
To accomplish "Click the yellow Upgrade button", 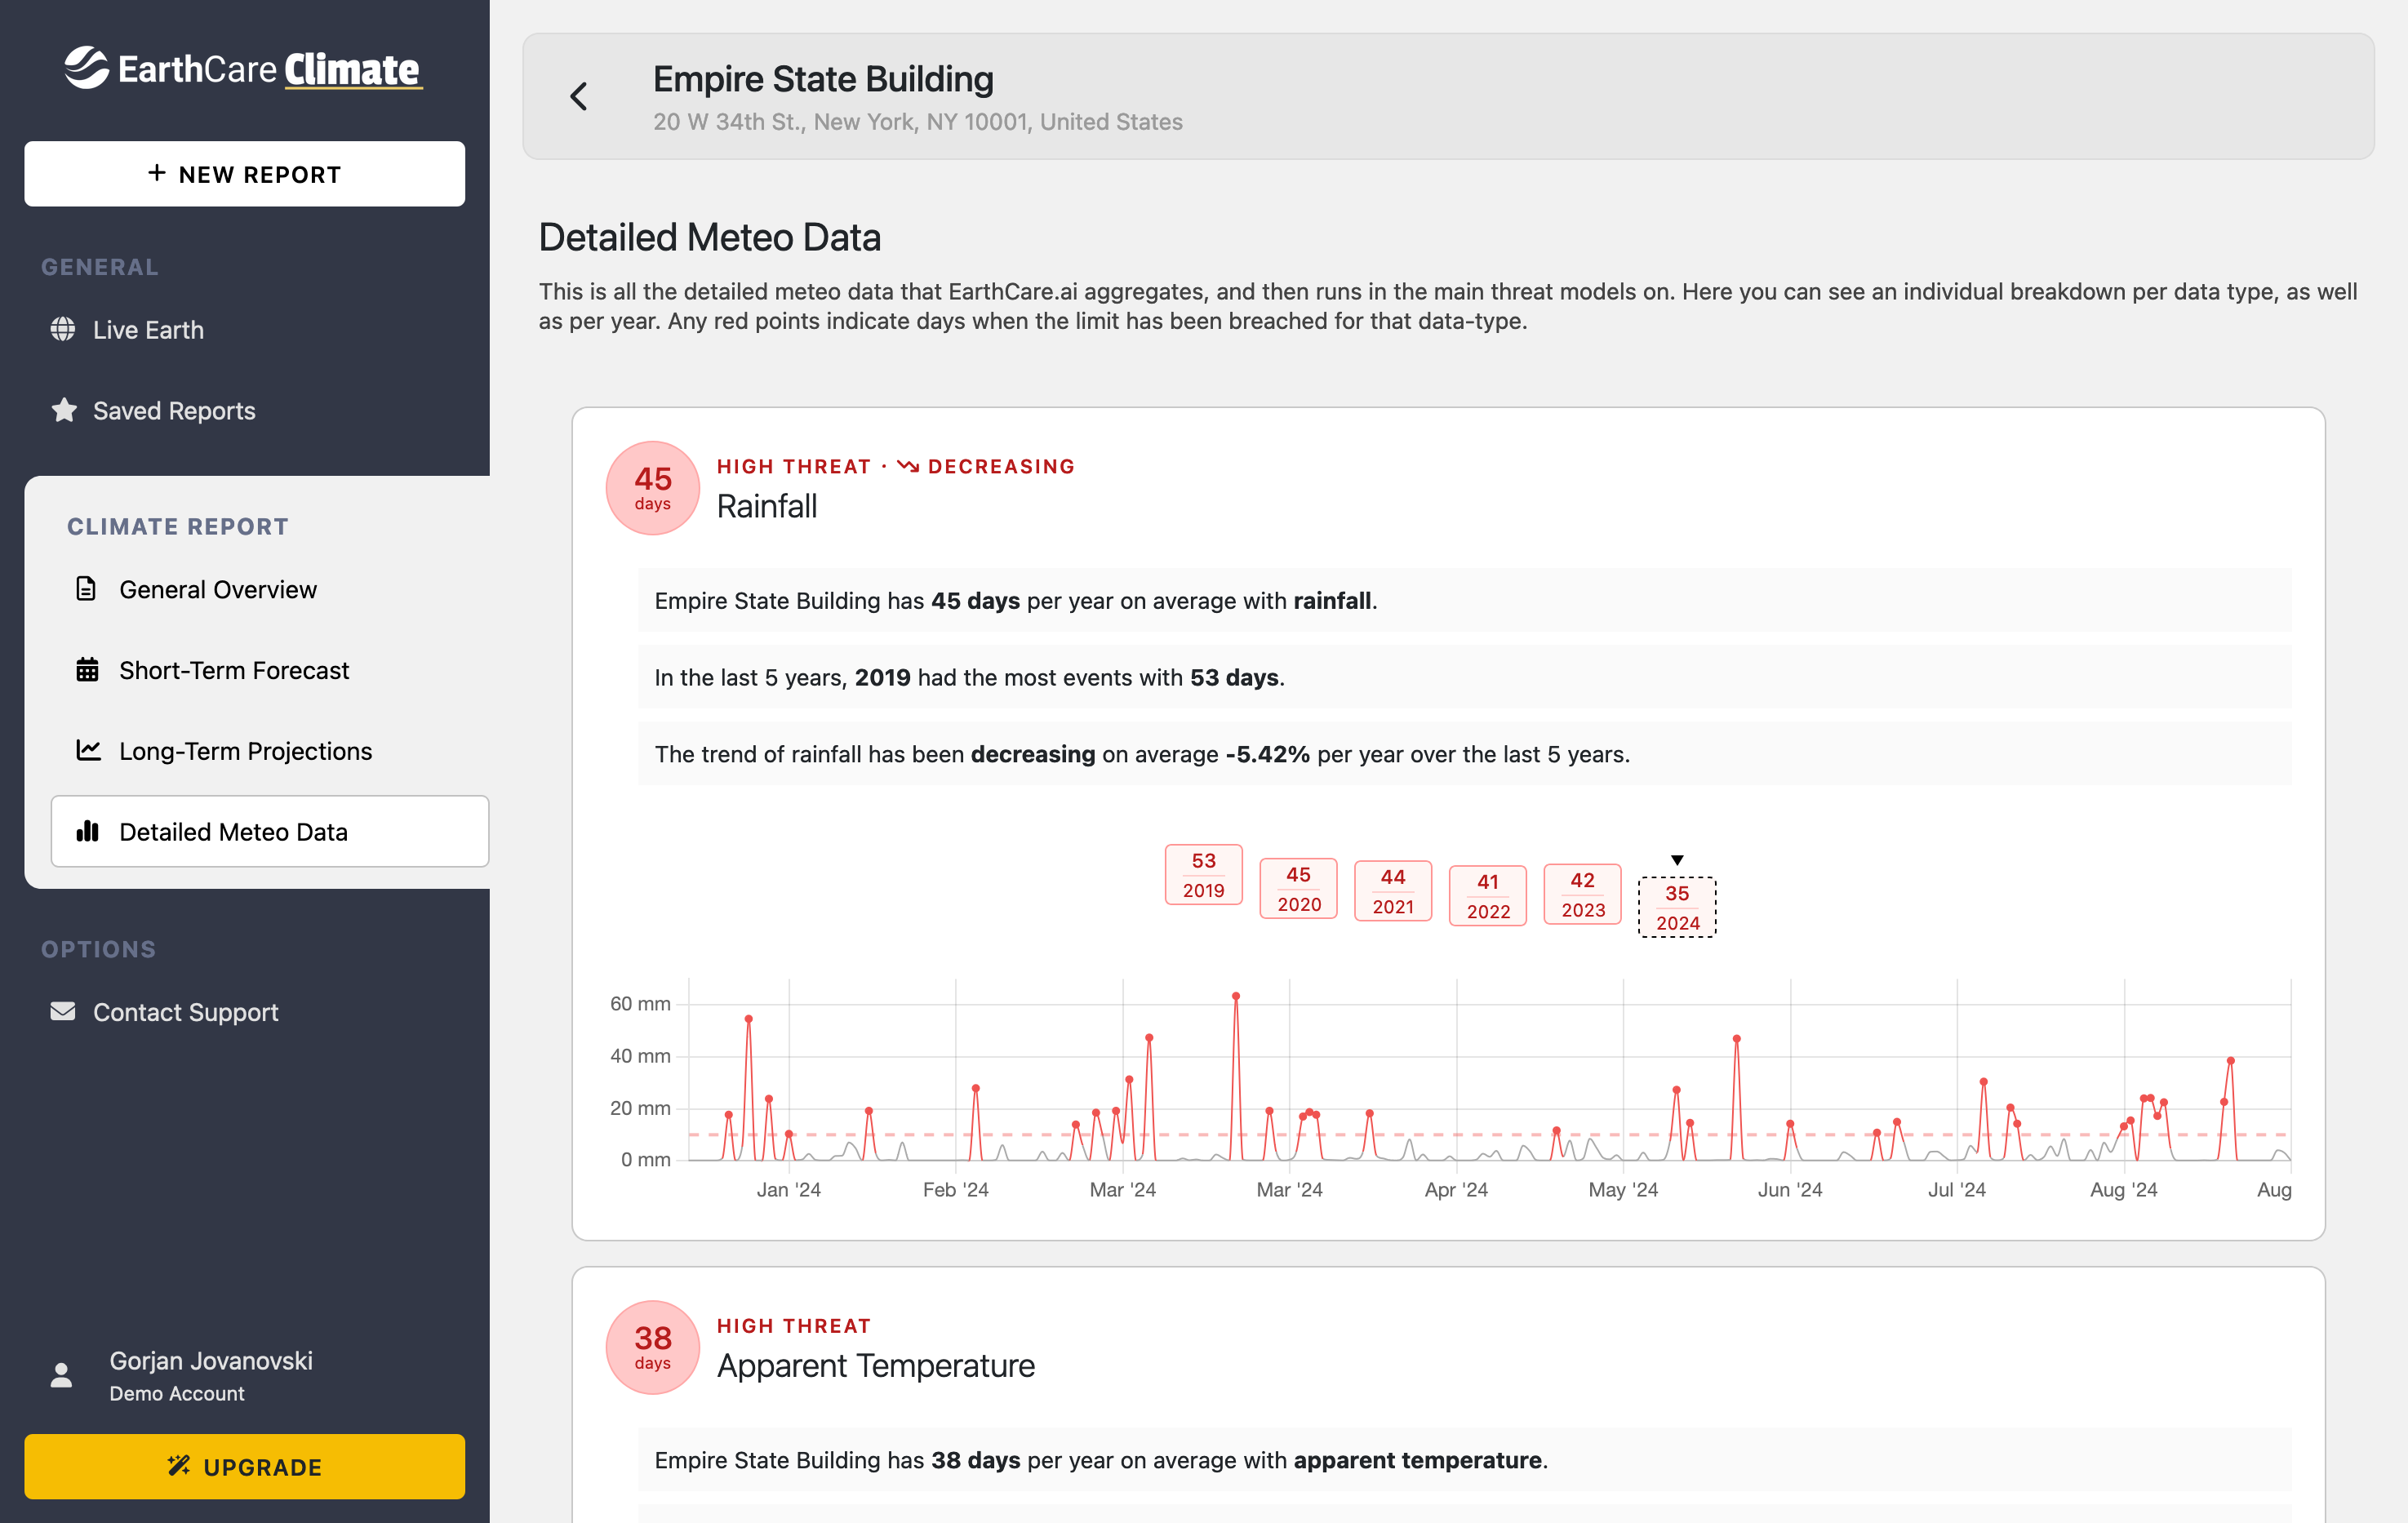I will (x=245, y=1466).
